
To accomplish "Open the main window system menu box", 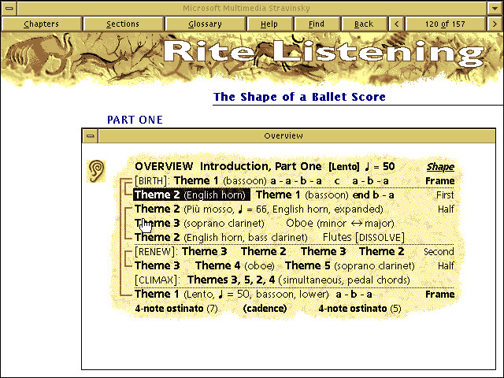I will click(x=9, y=9).
